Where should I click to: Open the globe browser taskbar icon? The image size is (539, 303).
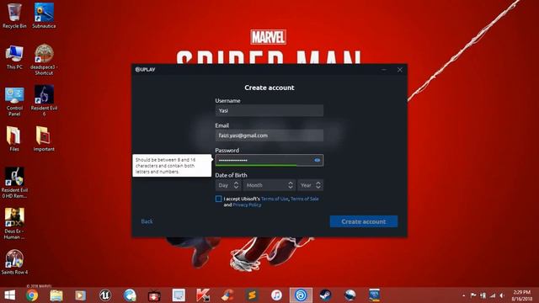point(130,295)
